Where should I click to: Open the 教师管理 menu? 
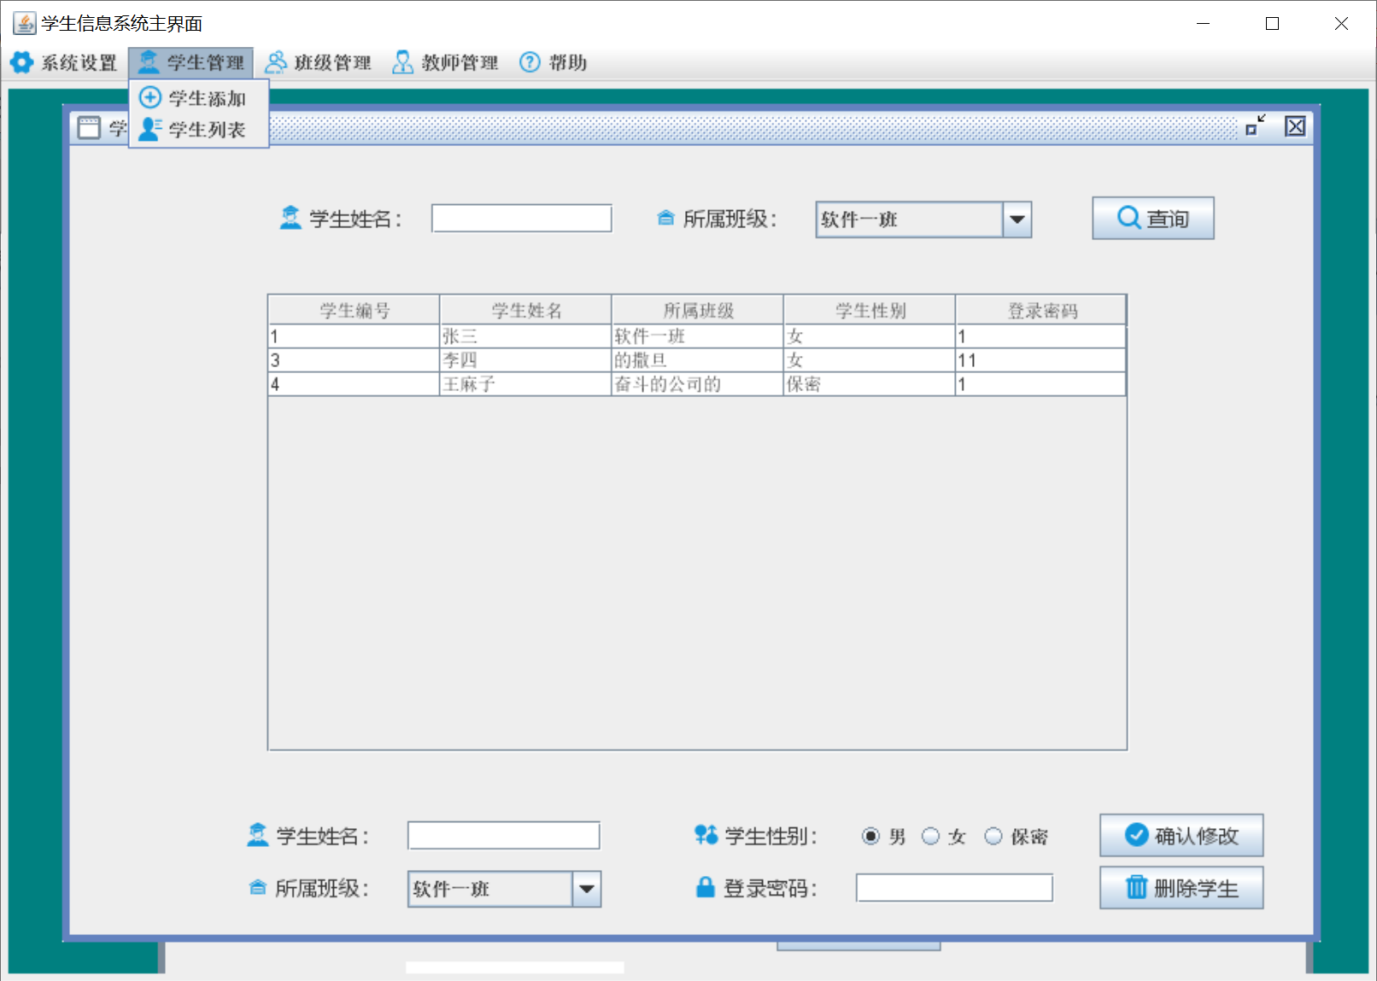(445, 62)
